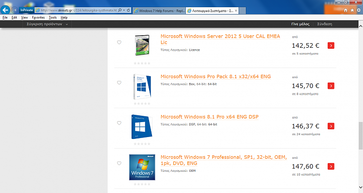The width and height of the screenshot is (363, 193).
Task: Click σε 8 καταστήματα store count
Action: [x=305, y=94]
